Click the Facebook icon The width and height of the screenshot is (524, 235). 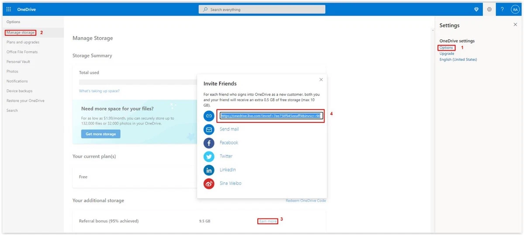[x=209, y=143]
